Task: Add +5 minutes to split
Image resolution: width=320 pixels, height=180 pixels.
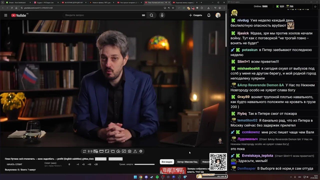Action: 83,164
